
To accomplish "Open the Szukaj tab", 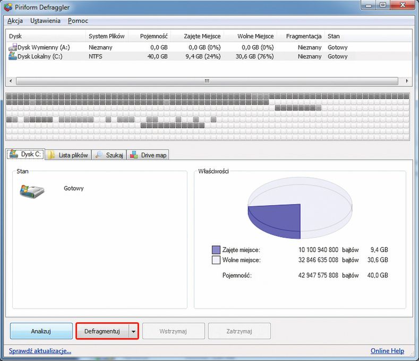I will coord(109,155).
